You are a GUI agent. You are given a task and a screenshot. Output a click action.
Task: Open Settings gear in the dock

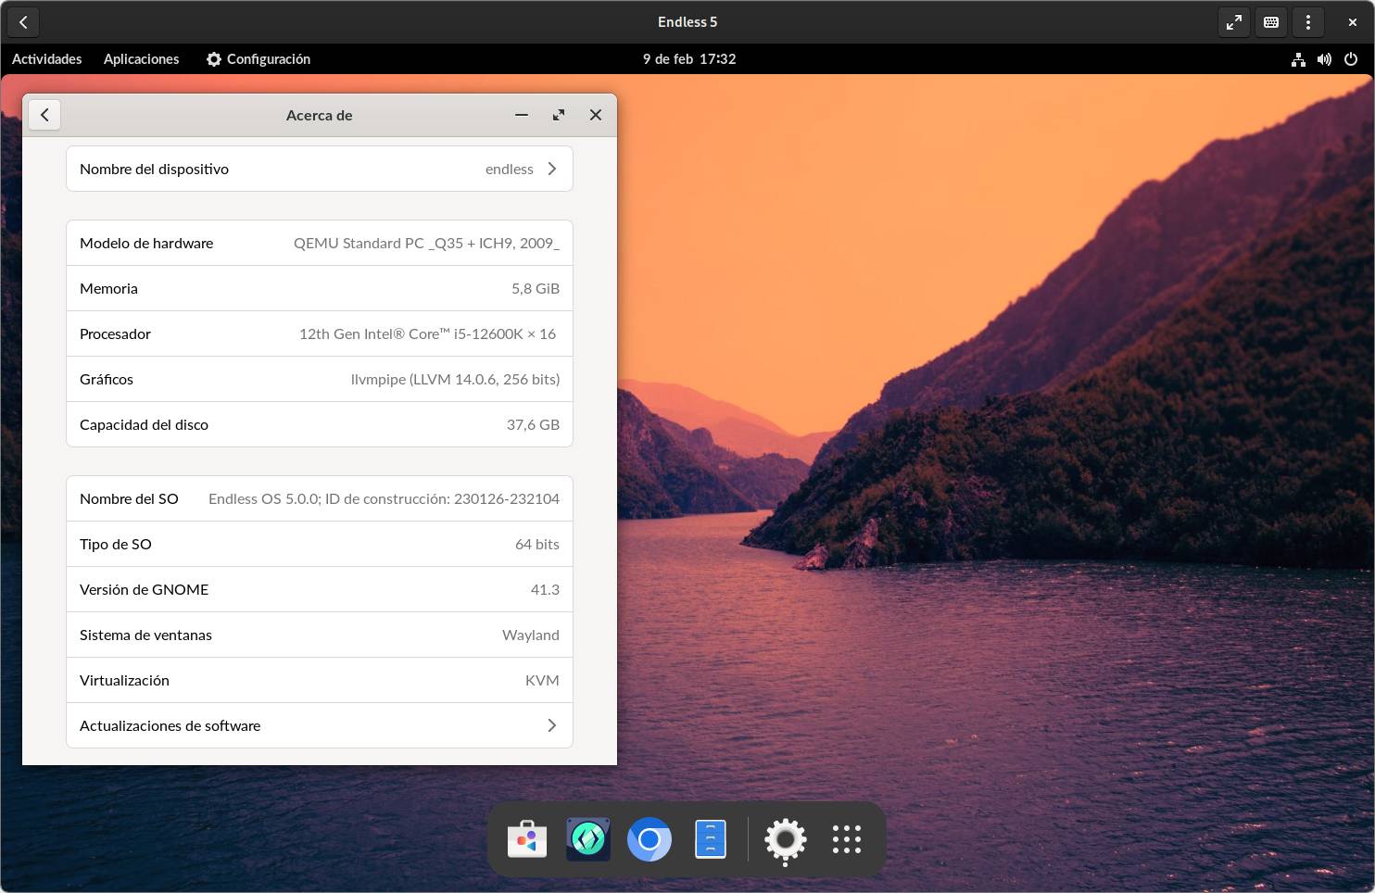coord(786,840)
